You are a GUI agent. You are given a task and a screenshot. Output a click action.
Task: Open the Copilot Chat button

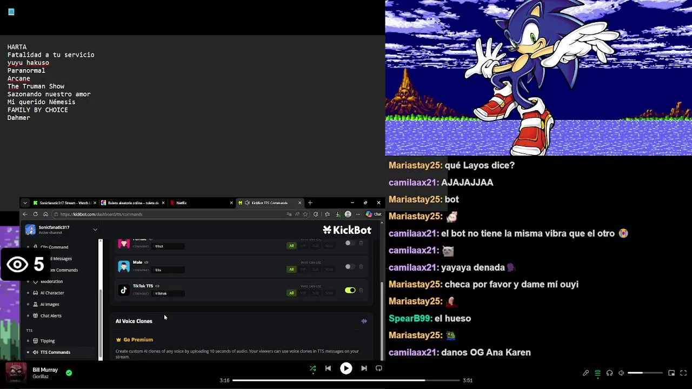click(x=374, y=214)
